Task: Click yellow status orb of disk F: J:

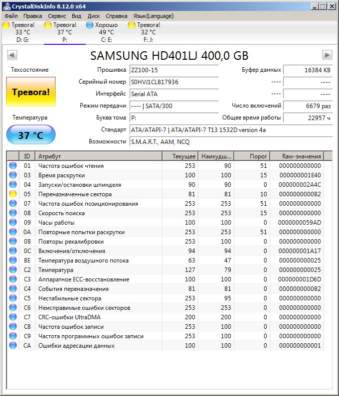Action: pos(132,25)
